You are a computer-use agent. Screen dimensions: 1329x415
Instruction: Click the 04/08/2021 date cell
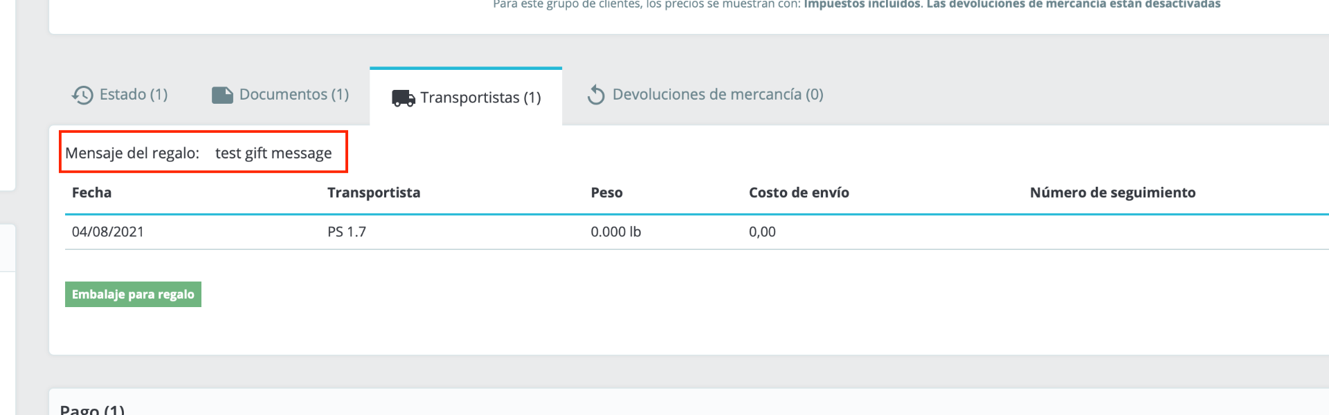point(108,232)
